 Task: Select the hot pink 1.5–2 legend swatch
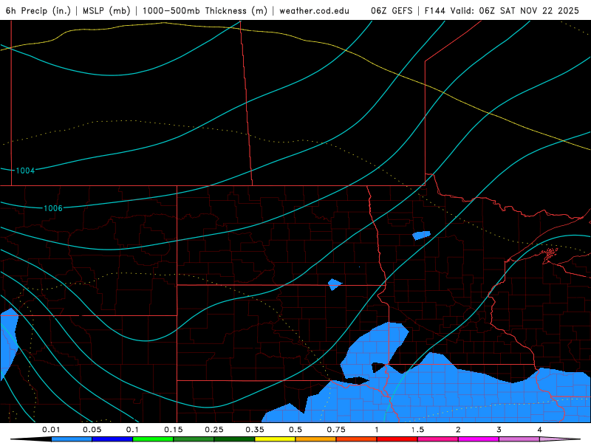(438, 439)
